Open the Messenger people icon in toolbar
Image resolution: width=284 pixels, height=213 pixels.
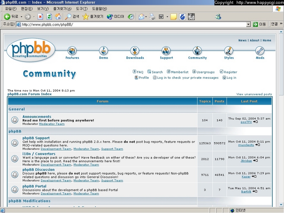(218, 17)
